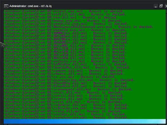
Task: Select the schedsvc.dll.mui output line
Action: tap(66, 105)
